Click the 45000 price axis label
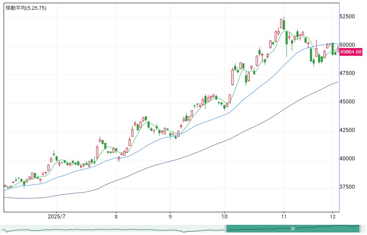 [347, 102]
